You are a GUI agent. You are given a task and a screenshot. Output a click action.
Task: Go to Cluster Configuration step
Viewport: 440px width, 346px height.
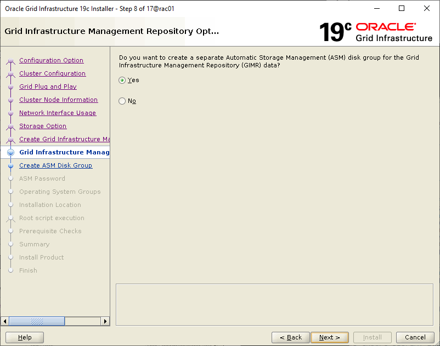pyautogui.click(x=52, y=73)
